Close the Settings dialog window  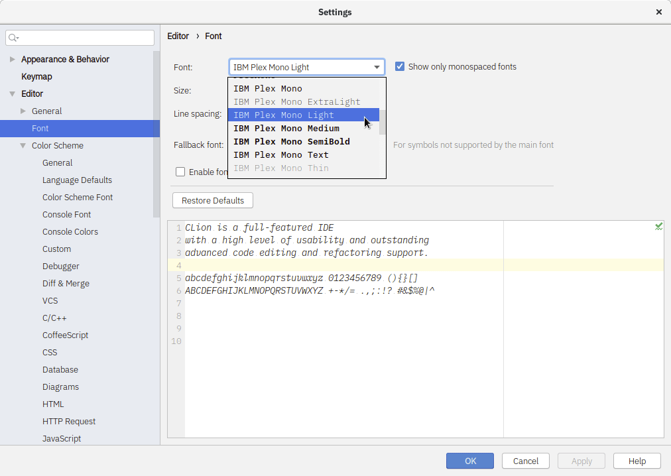[658, 12]
